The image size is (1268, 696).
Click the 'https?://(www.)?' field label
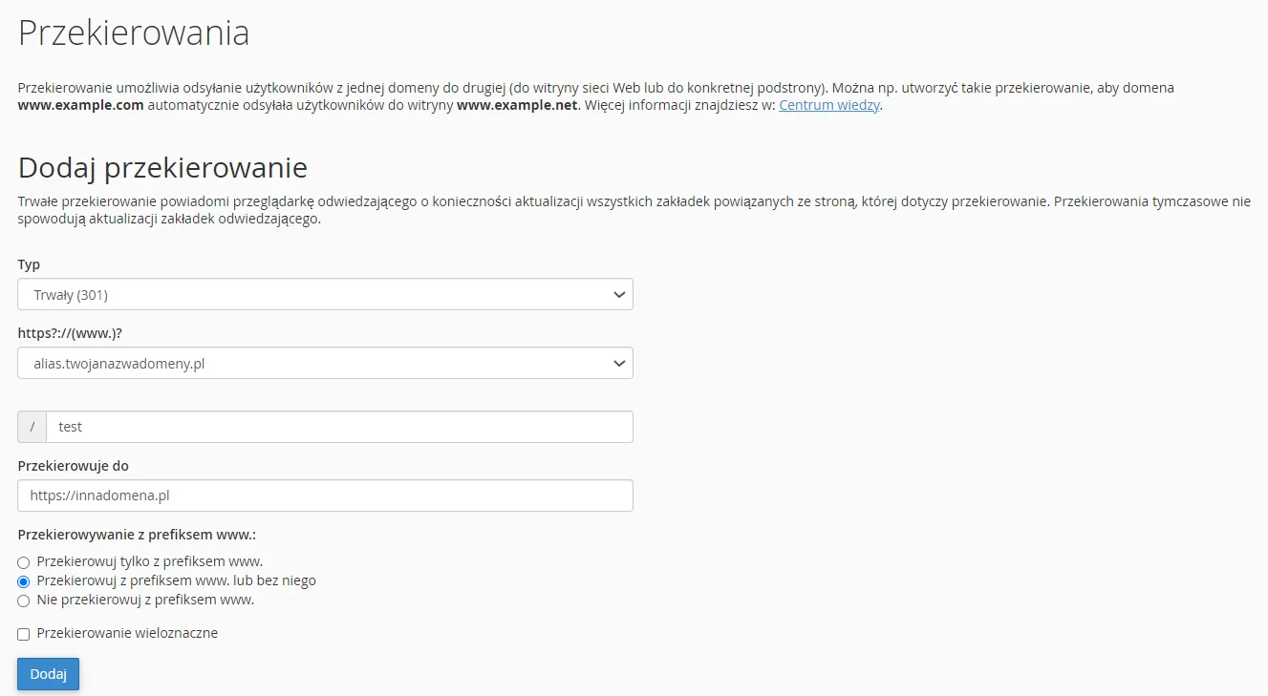[69, 333]
